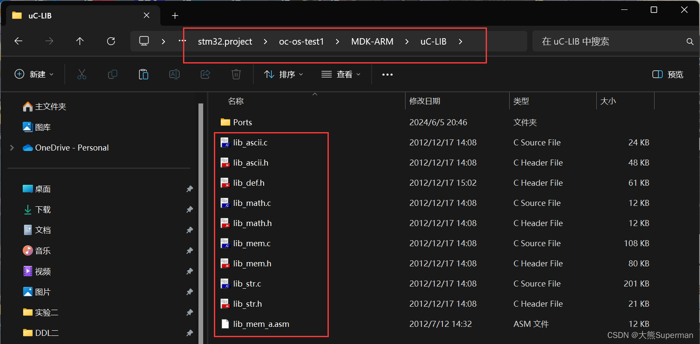Select the lib_ascii.c file icon

pos(225,142)
